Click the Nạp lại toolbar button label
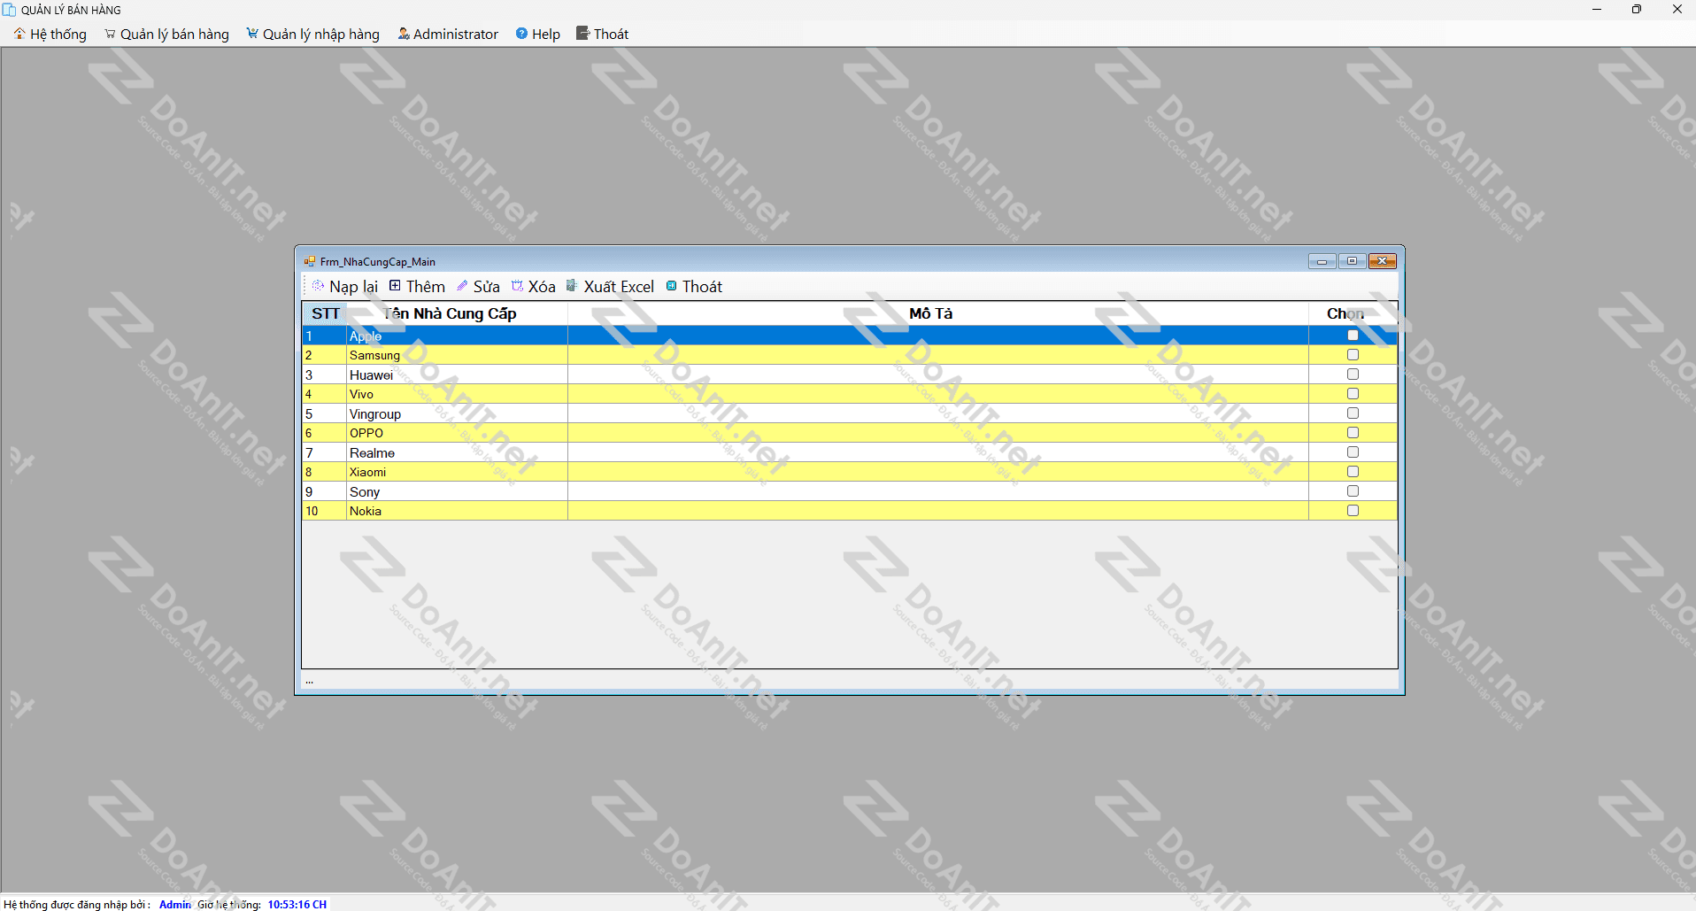 click(353, 286)
